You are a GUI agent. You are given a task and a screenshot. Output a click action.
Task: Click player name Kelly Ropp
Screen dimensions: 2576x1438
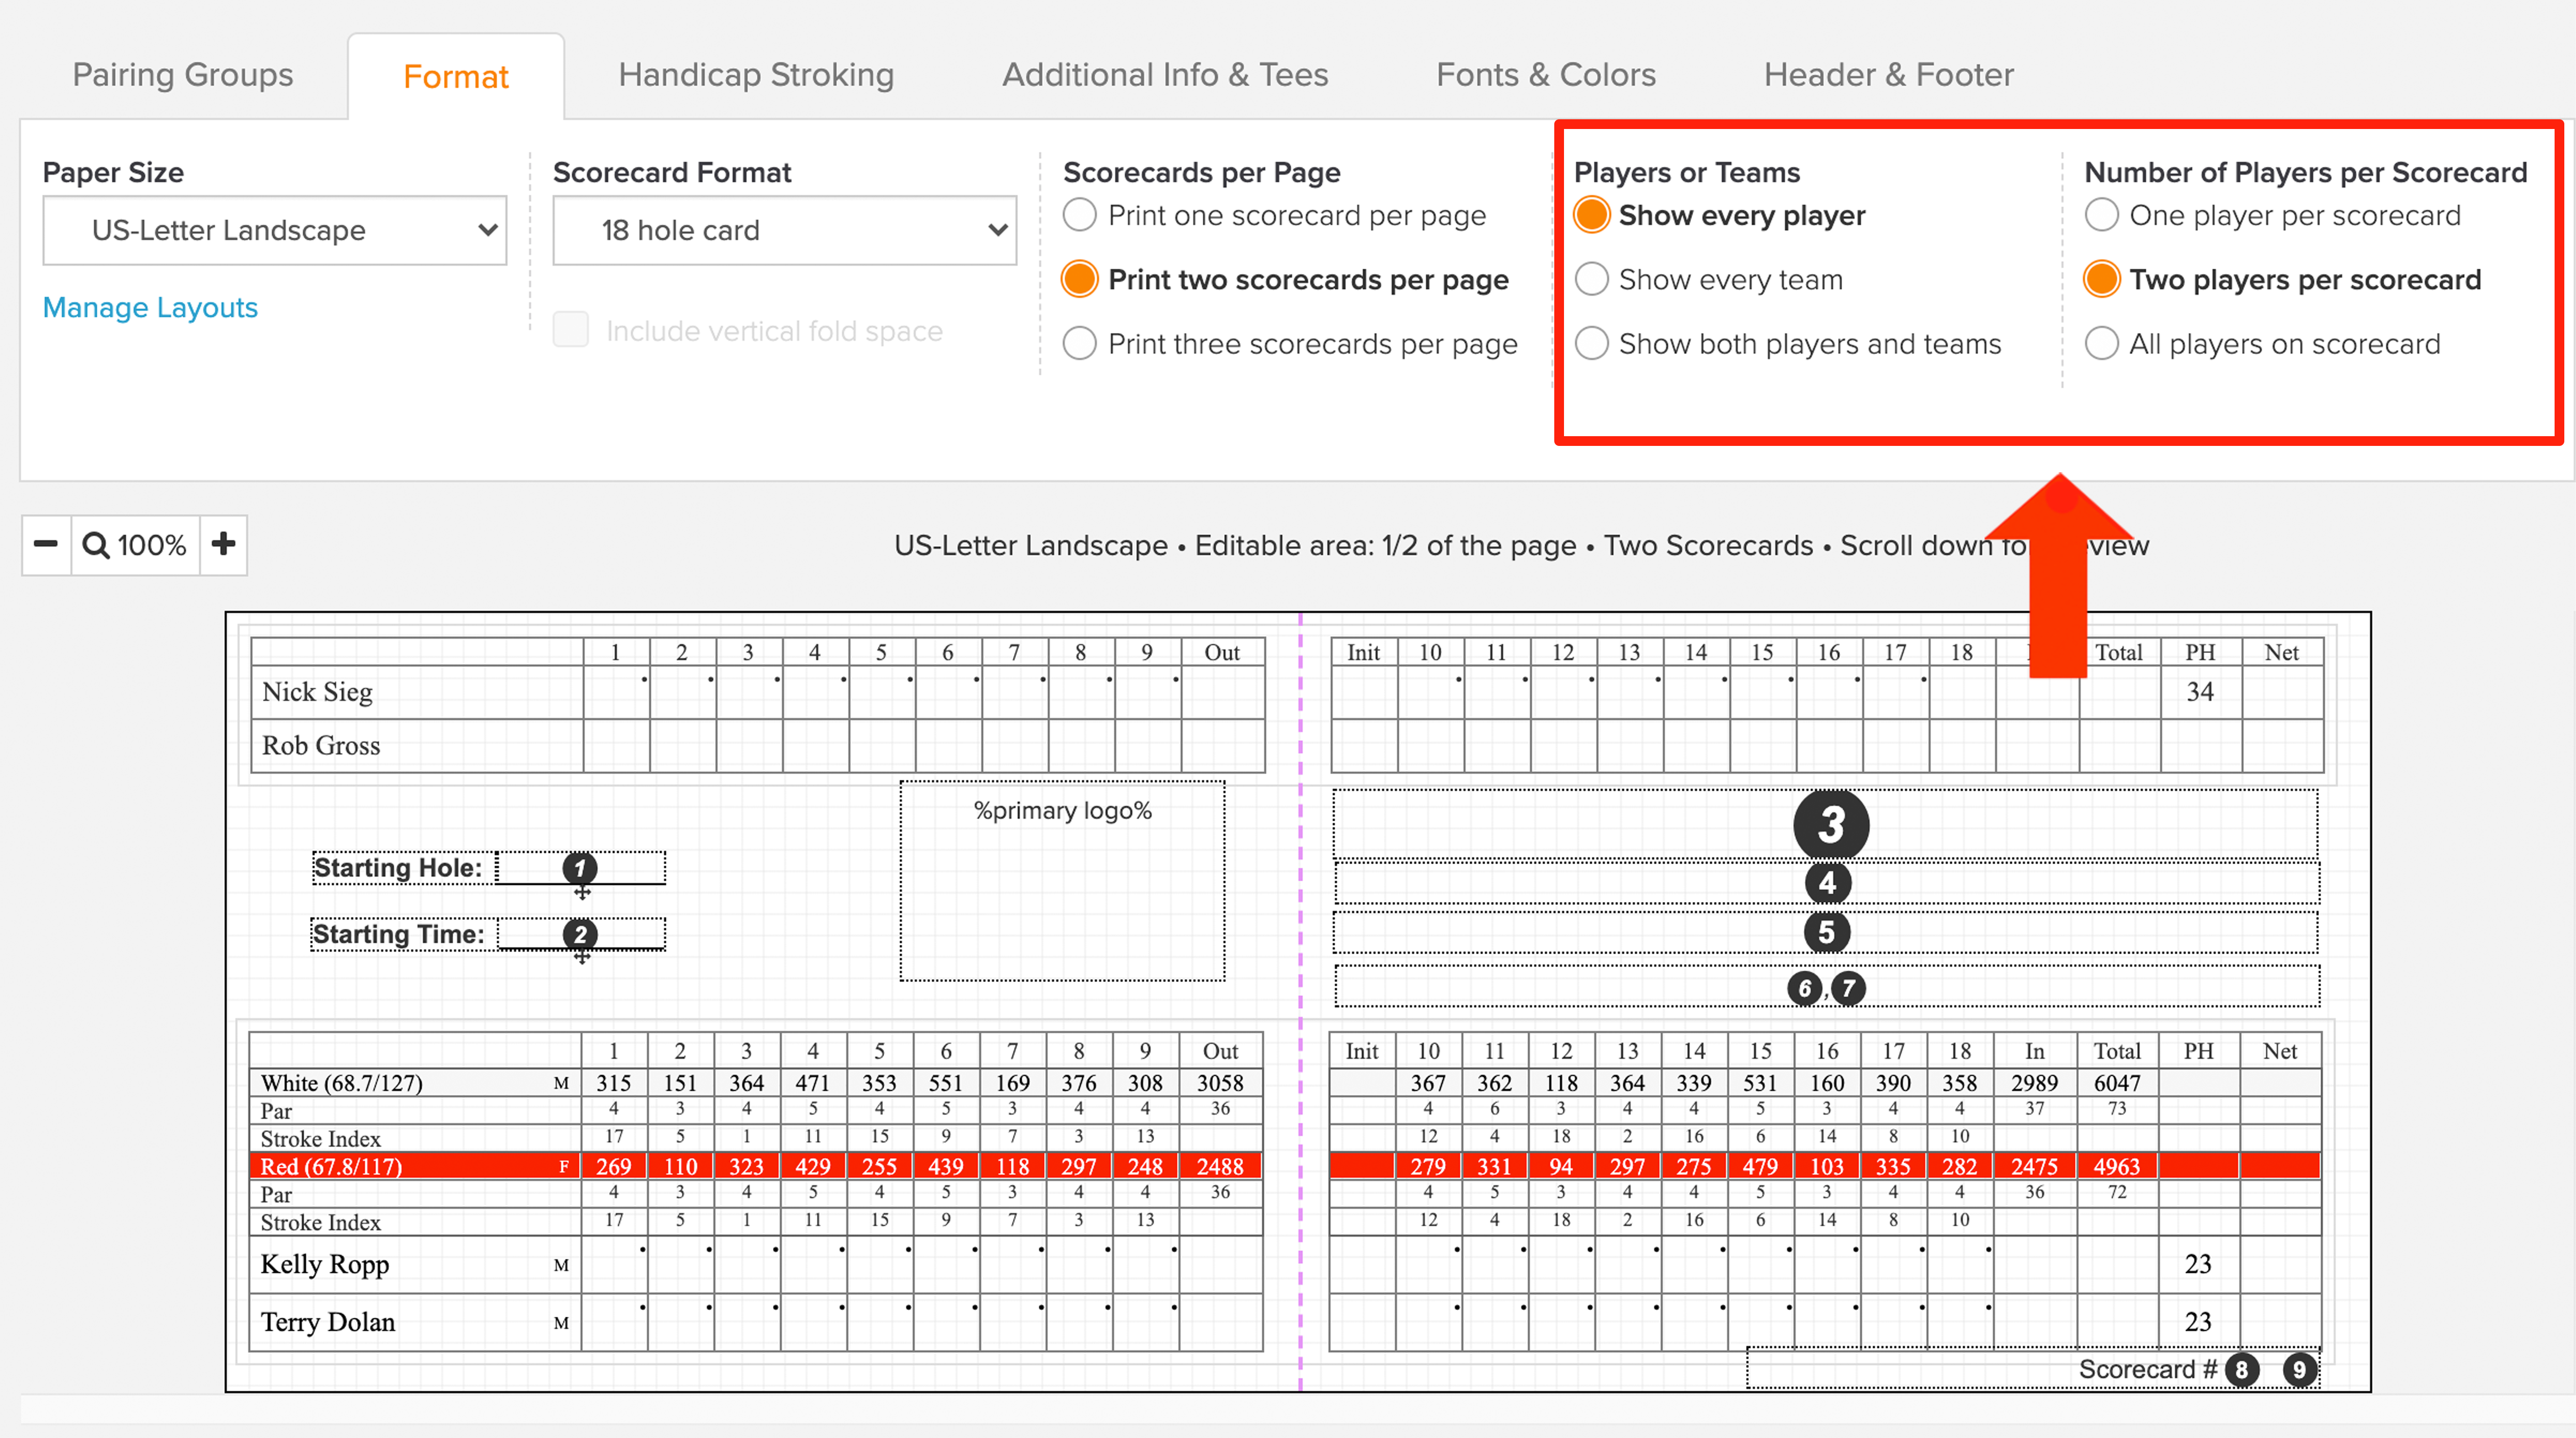[325, 1265]
